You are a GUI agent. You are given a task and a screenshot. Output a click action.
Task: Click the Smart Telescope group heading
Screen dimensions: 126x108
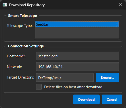(23, 16)
